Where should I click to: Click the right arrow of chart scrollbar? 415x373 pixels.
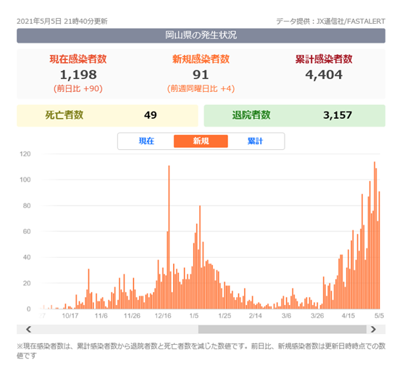pyautogui.click(x=374, y=330)
